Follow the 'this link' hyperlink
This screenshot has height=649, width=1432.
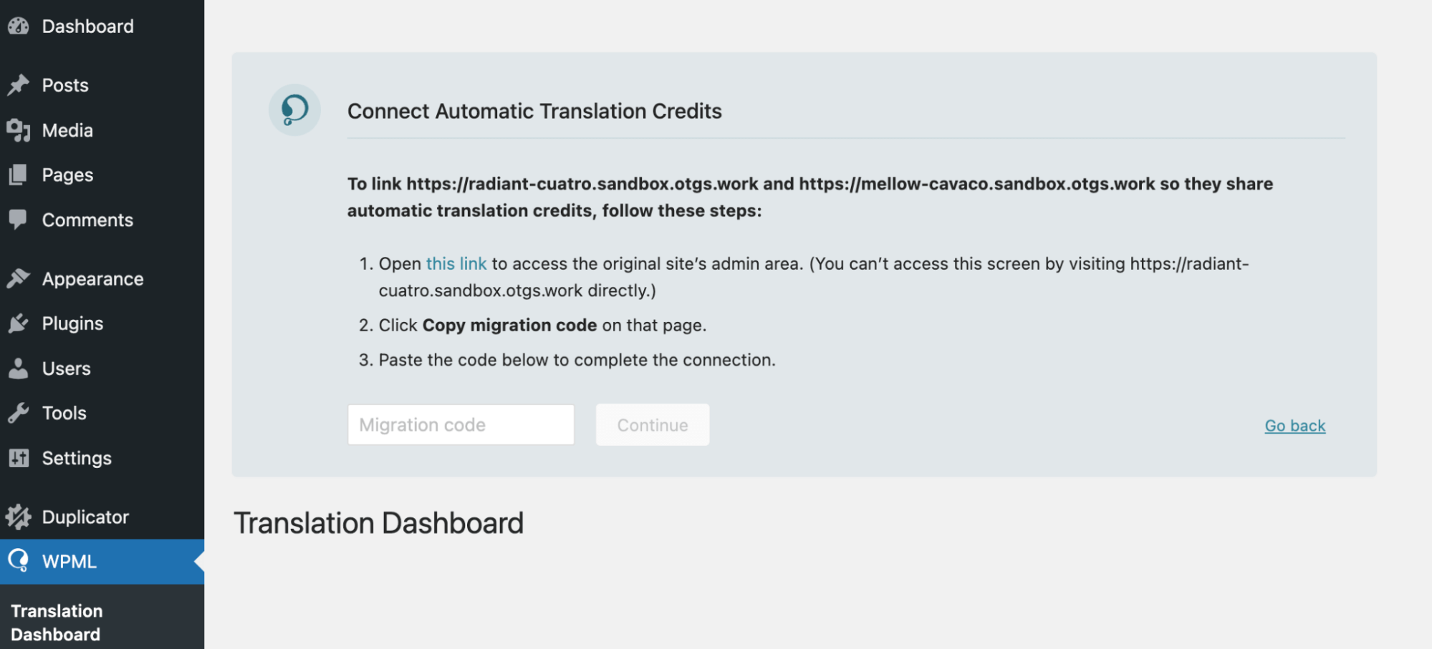456,264
